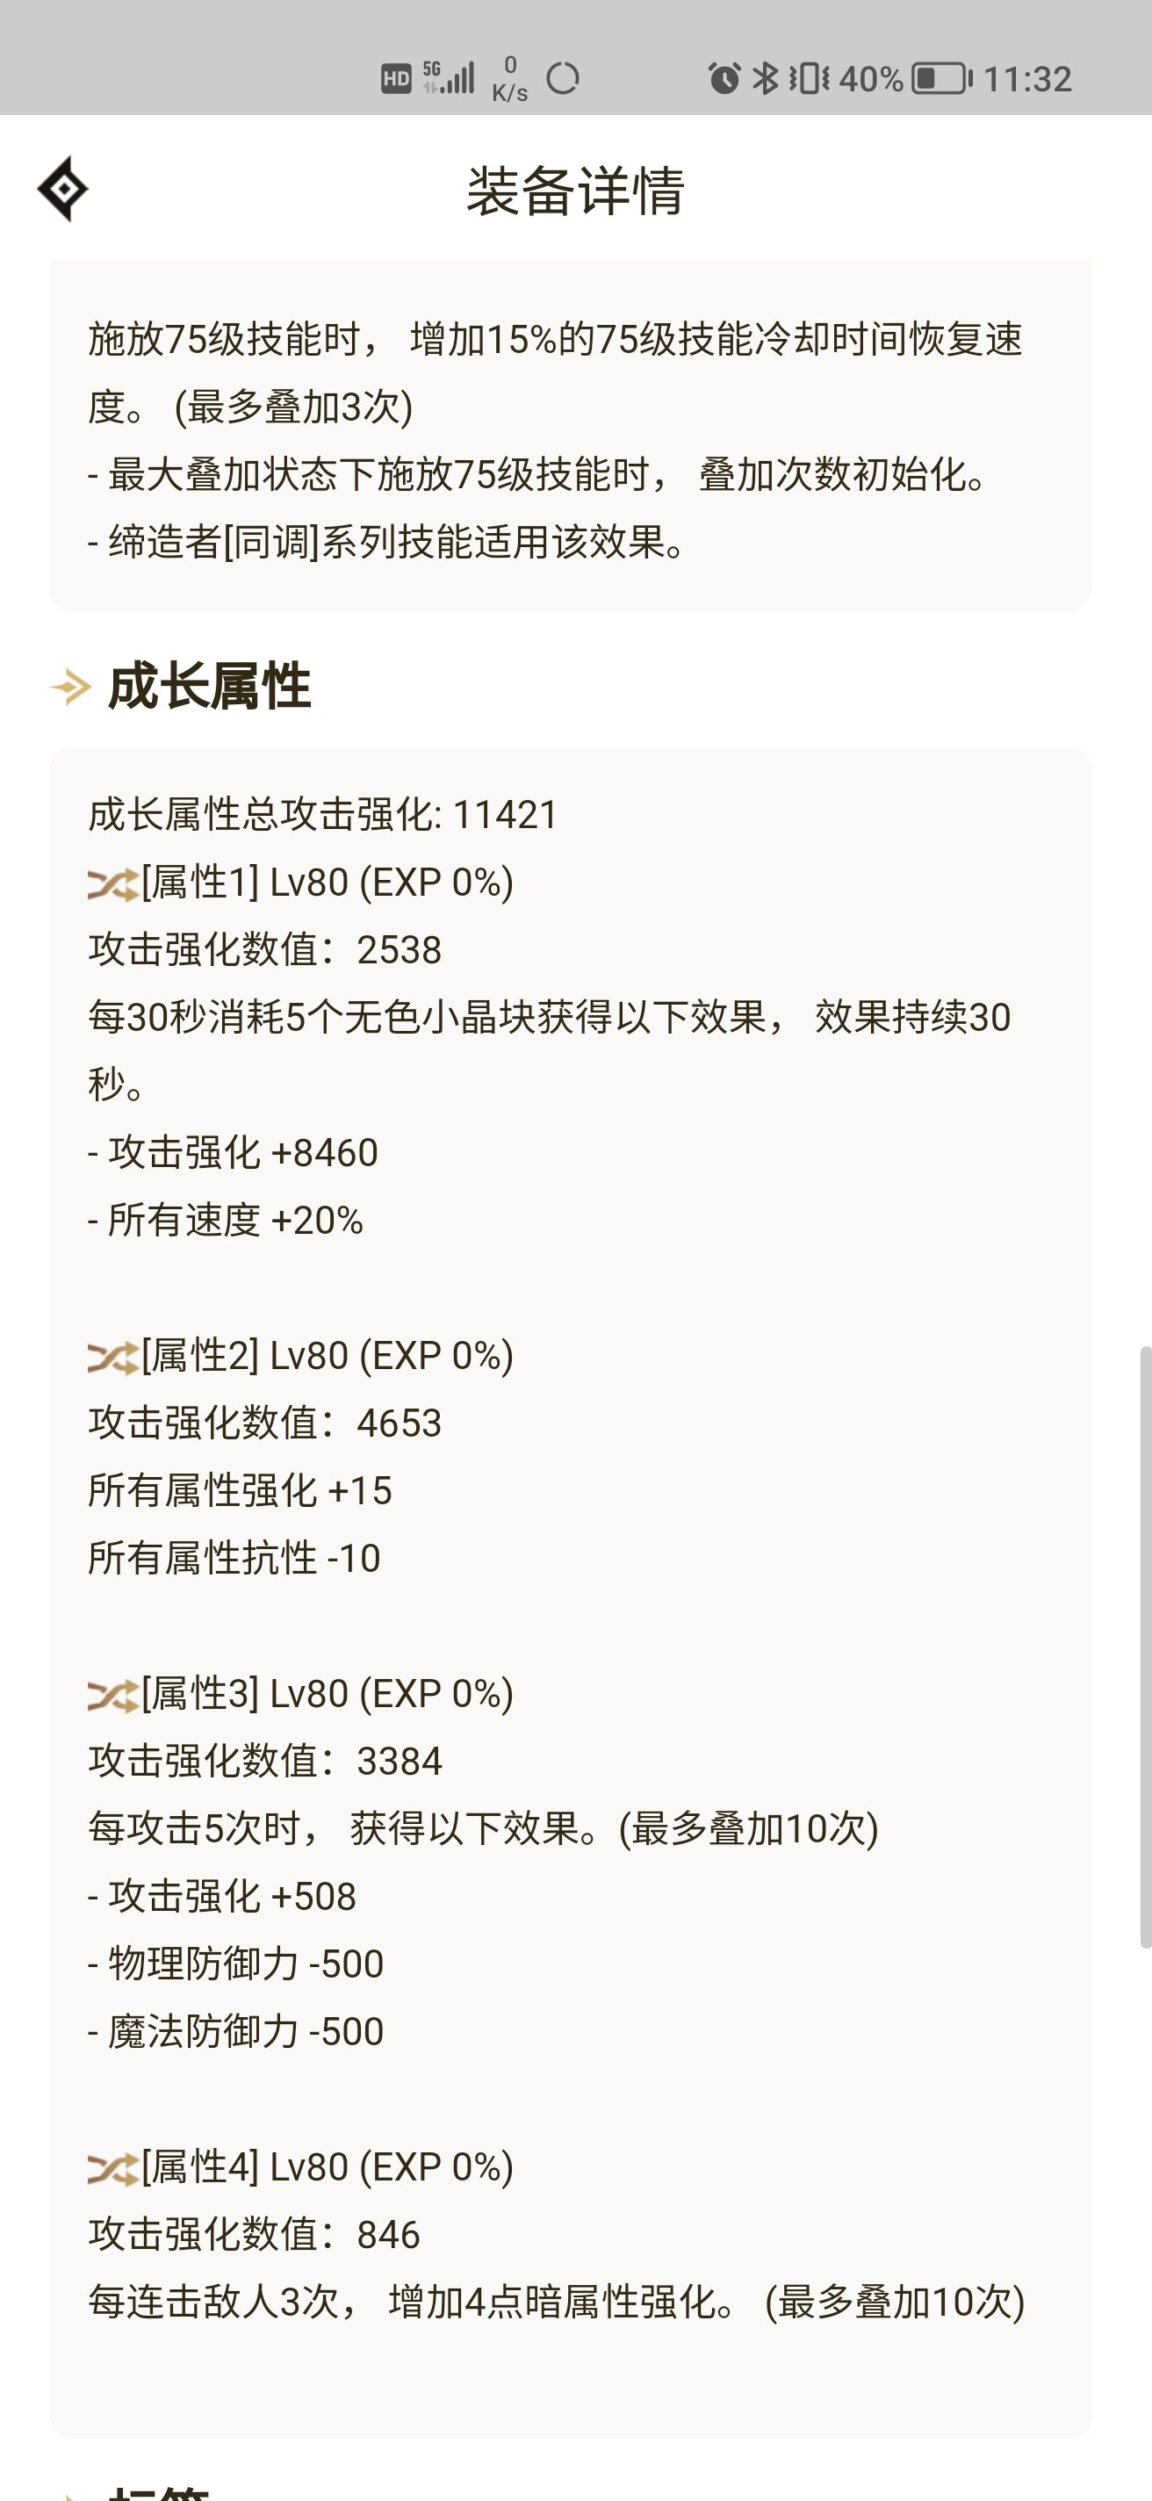Tap the shuffle icon beside 属性4
Image resolution: width=1152 pixels, height=2501 pixels.
click(x=112, y=2168)
